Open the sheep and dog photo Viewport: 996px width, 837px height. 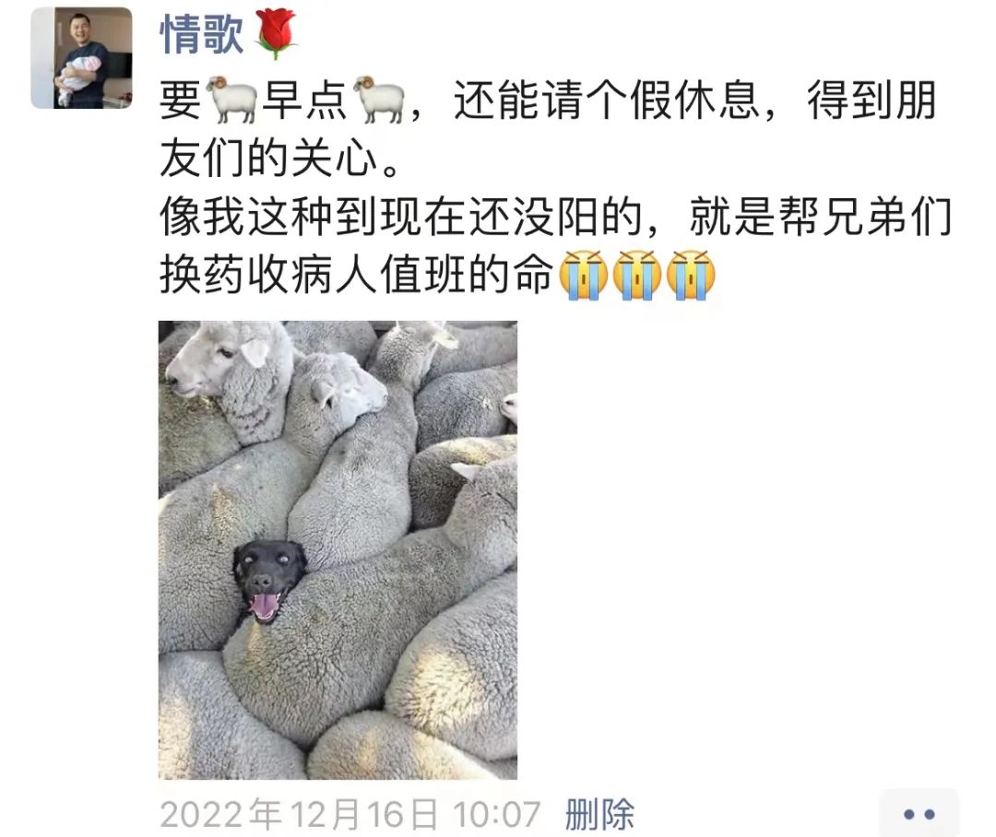tap(338, 550)
